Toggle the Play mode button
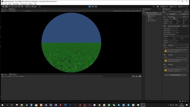 click(x=90, y=7)
